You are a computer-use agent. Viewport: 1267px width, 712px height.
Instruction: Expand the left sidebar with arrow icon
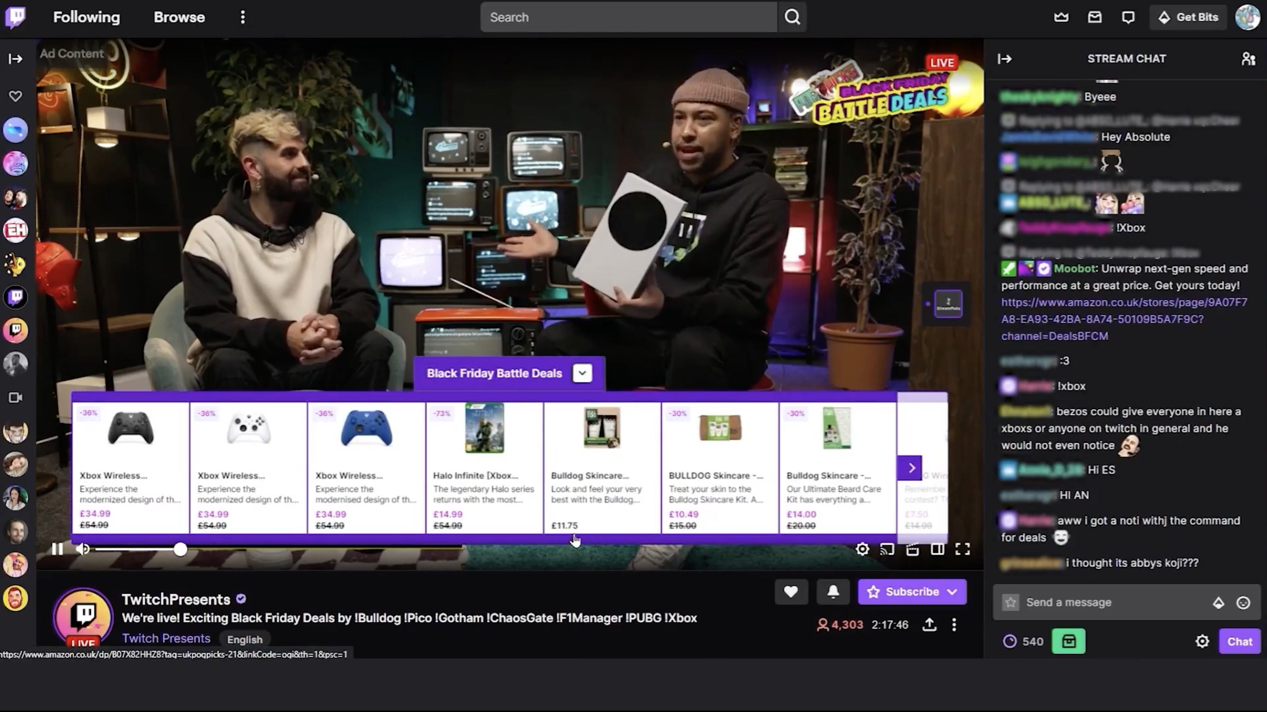click(x=15, y=59)
